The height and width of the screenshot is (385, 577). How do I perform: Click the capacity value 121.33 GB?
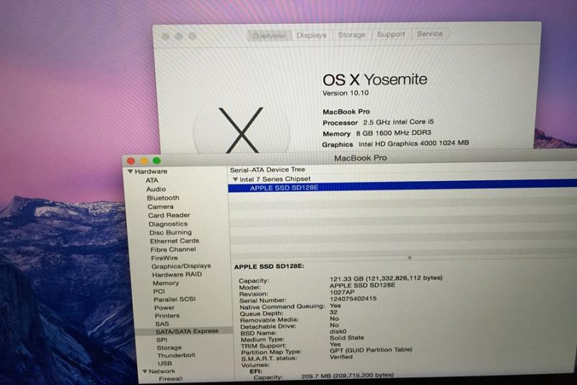(386, 278)
